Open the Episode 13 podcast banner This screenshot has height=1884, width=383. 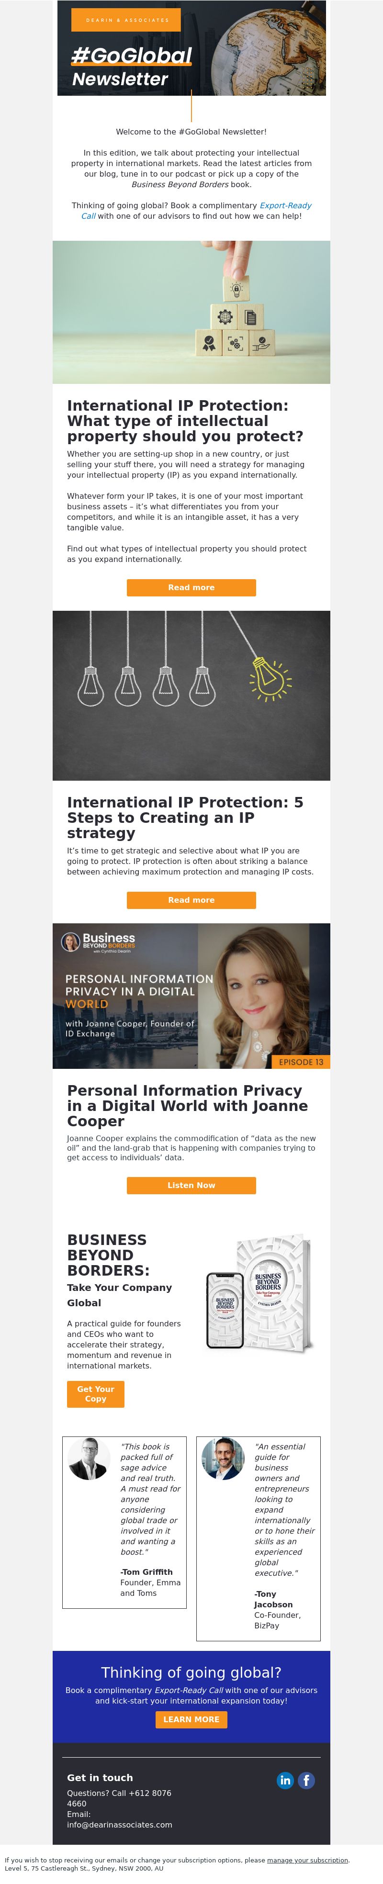(191, 996)
